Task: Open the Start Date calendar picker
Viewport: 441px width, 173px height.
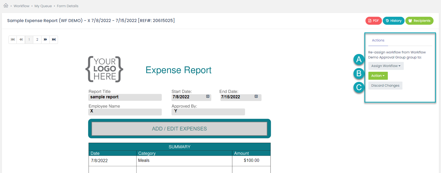Action: point(208,96)
